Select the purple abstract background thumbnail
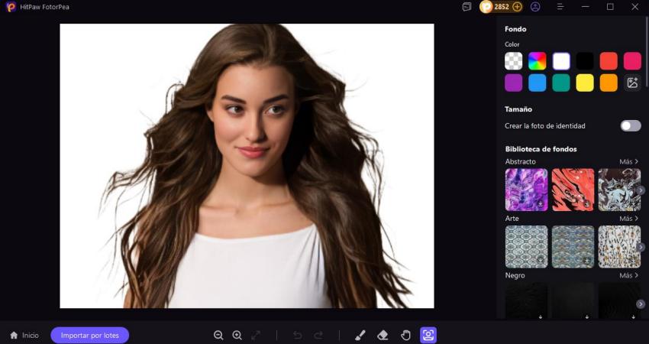Image resolution: width=649 pixels, height=344 pixels. pyautogui.click(x=526, y=190)
